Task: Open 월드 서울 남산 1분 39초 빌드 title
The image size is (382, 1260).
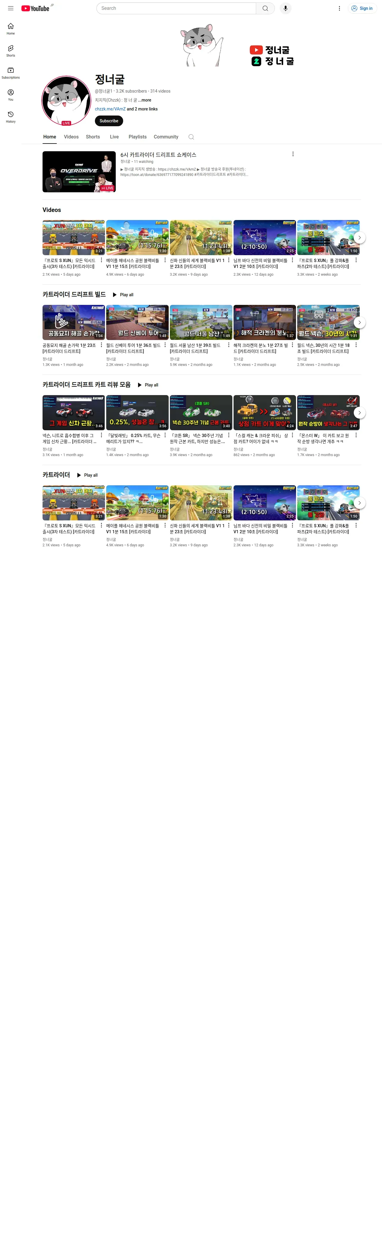Action: [x=195, y=348]
